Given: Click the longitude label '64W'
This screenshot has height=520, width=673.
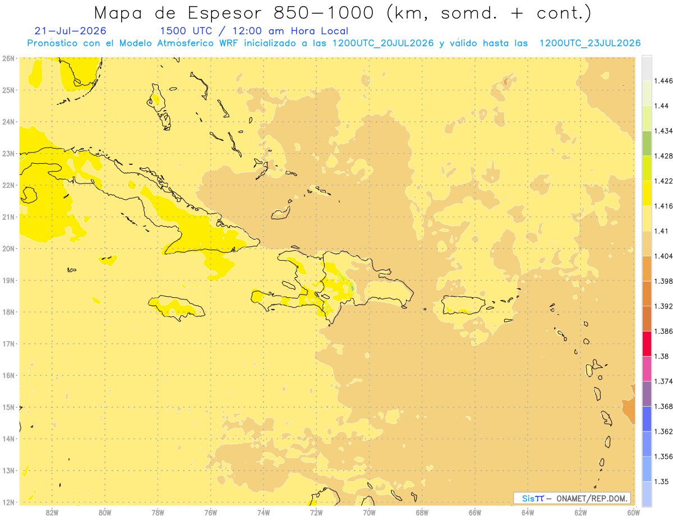Looking at the screenshot, I should tap(527, 512).
